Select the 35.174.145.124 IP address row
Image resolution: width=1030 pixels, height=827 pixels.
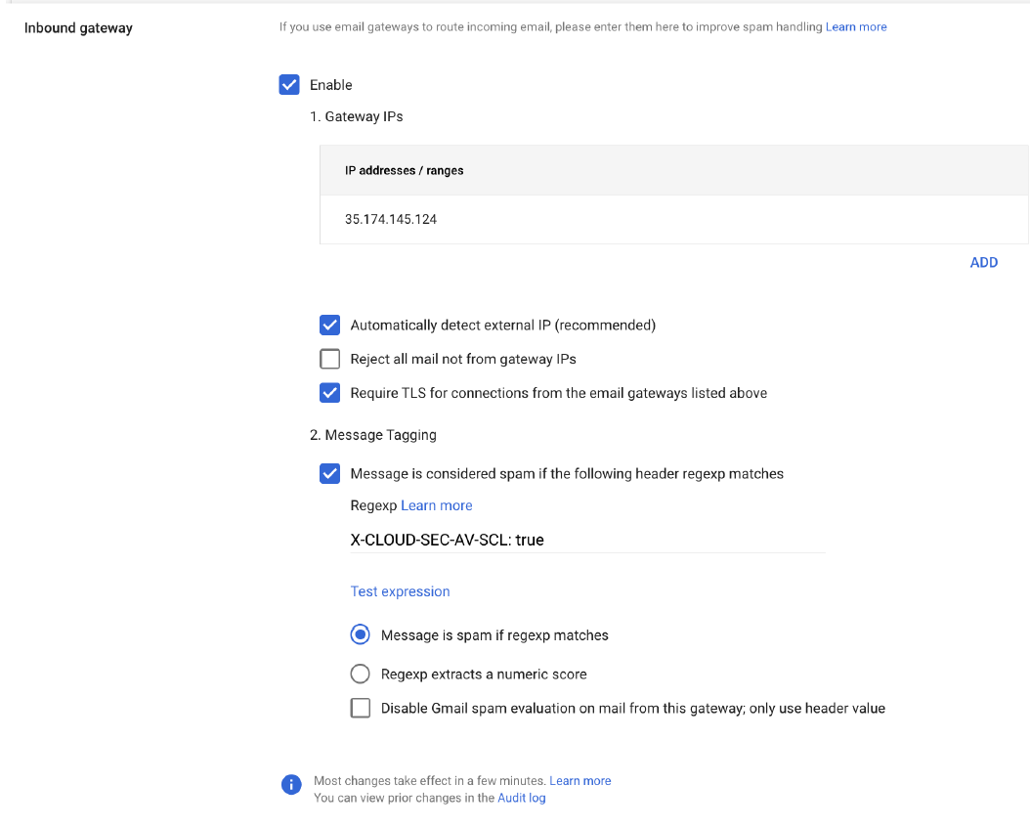click(x=391, y=219)
